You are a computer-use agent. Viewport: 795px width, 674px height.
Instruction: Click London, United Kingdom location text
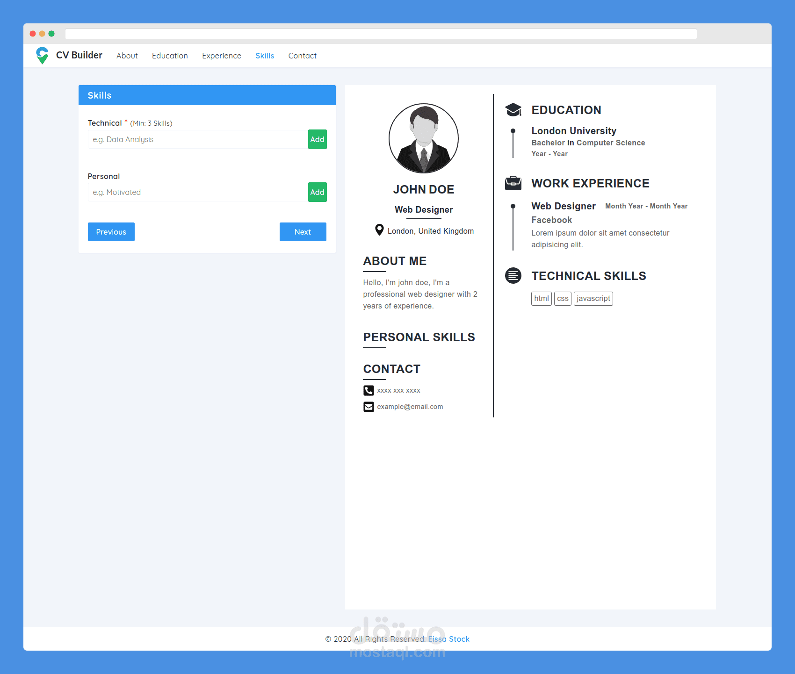(431, 231)
